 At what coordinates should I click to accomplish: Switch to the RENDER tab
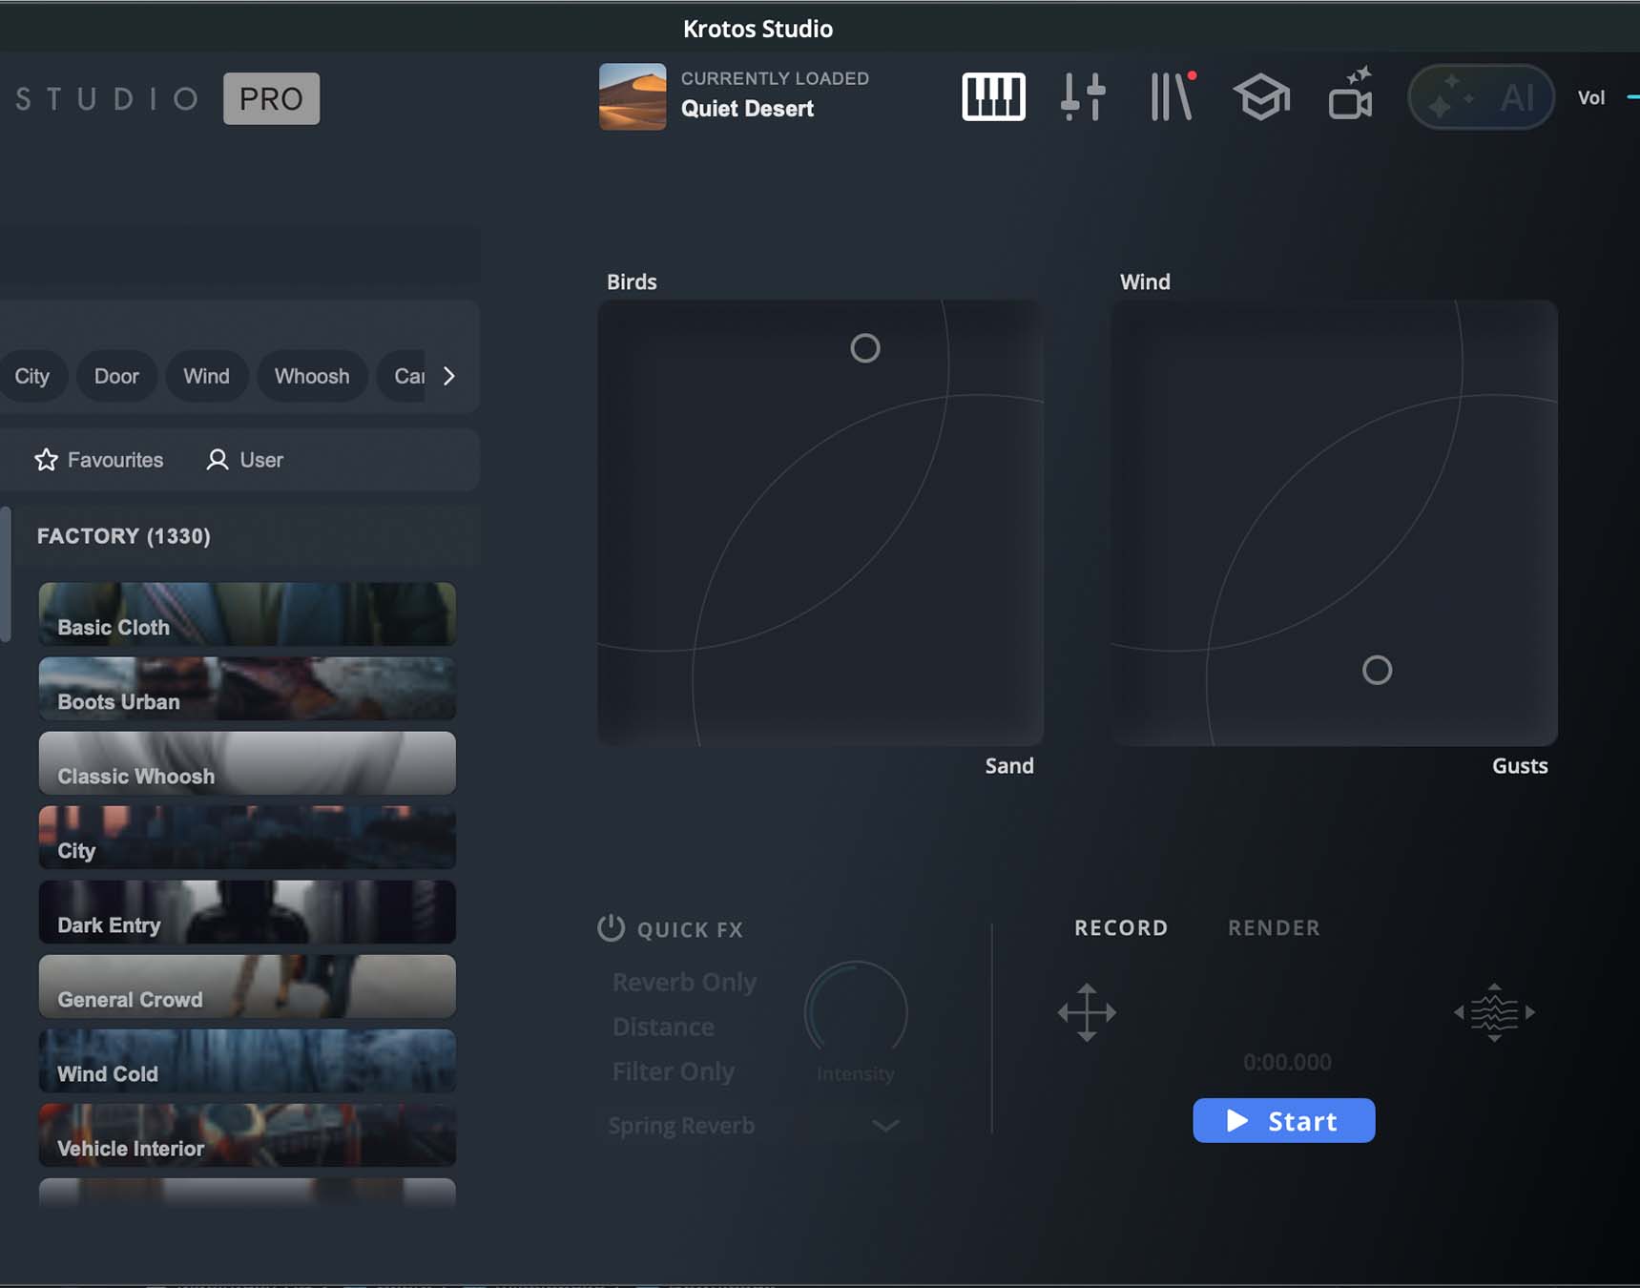pyautogui.click(x=1275, y=928)
